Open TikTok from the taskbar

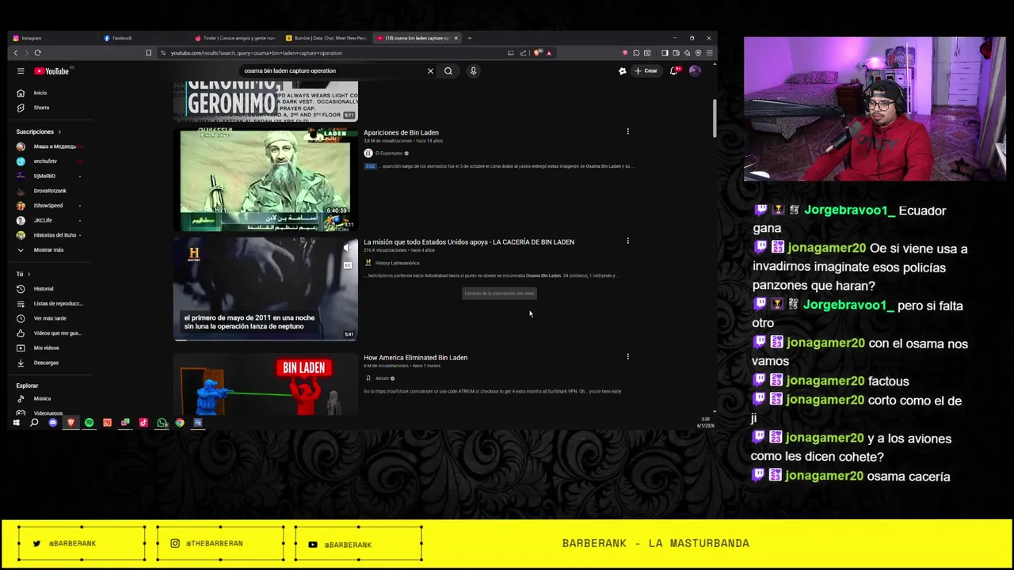coord(143,423)
